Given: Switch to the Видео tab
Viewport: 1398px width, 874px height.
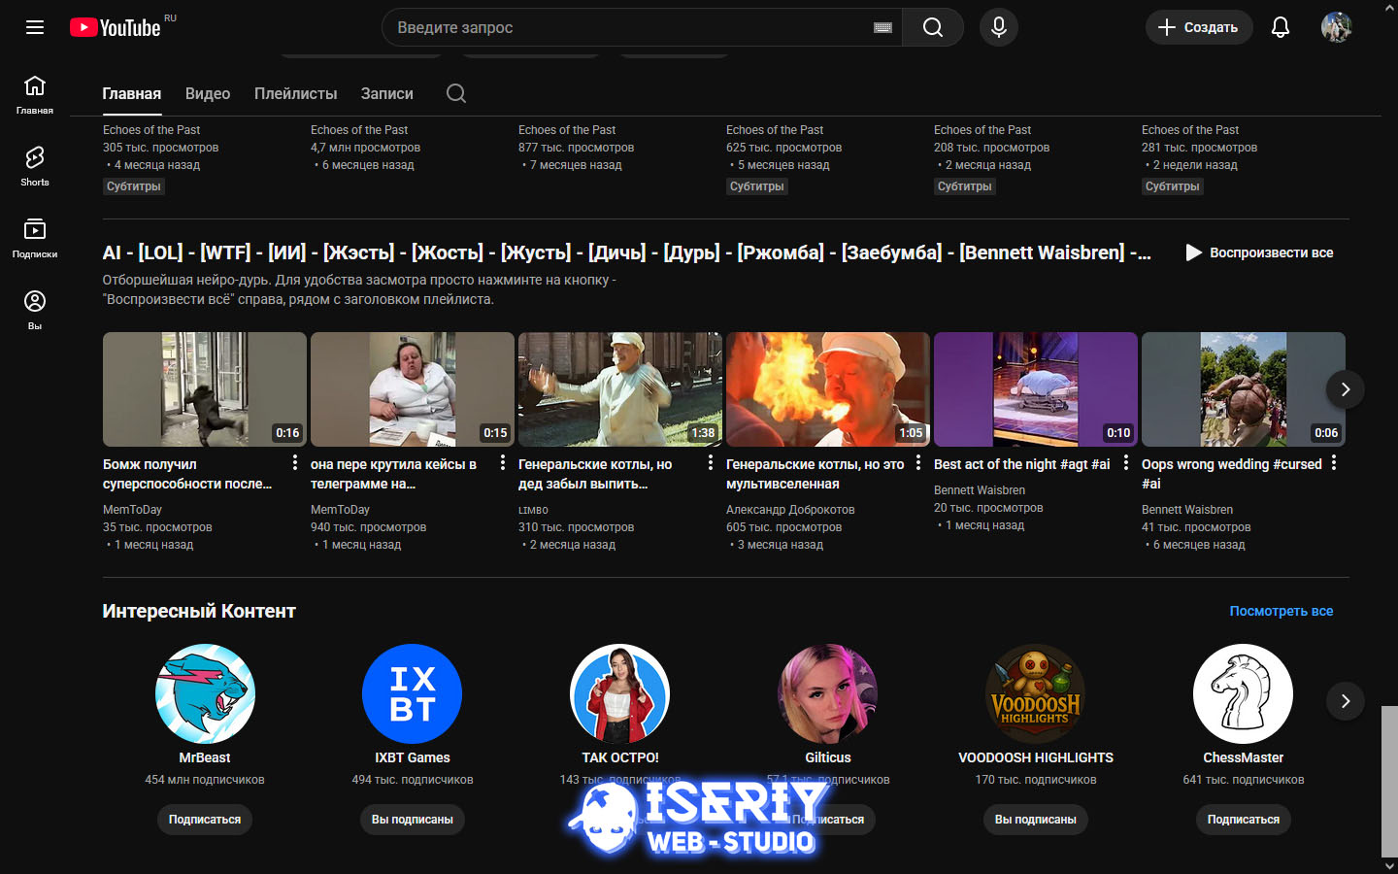Looking at the screenshot, I should click(208, 93).
